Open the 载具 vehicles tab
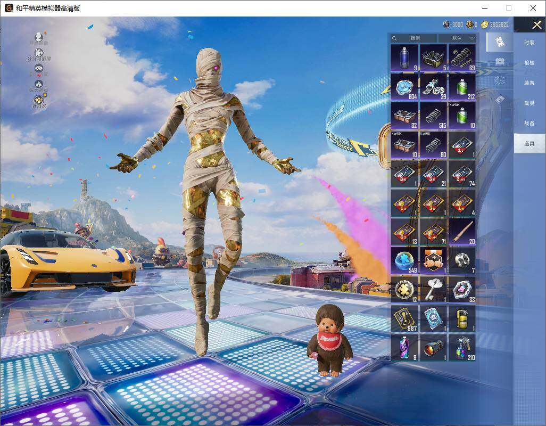The height and width of the screenshot is (426, 546). point(530,103)
